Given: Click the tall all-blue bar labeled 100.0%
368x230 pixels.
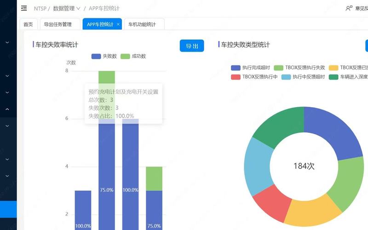Looking at the screenshot, I should pyautogui.click(x=131, y=174).
